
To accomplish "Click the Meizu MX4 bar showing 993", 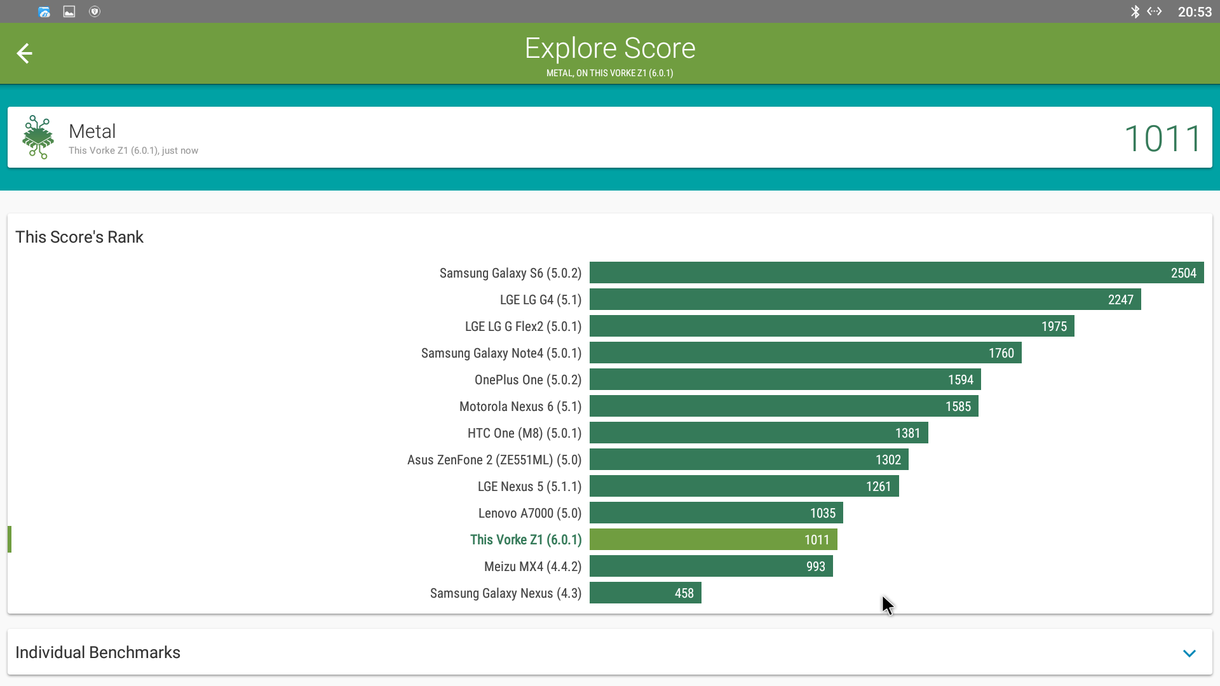I will [710, 566].
